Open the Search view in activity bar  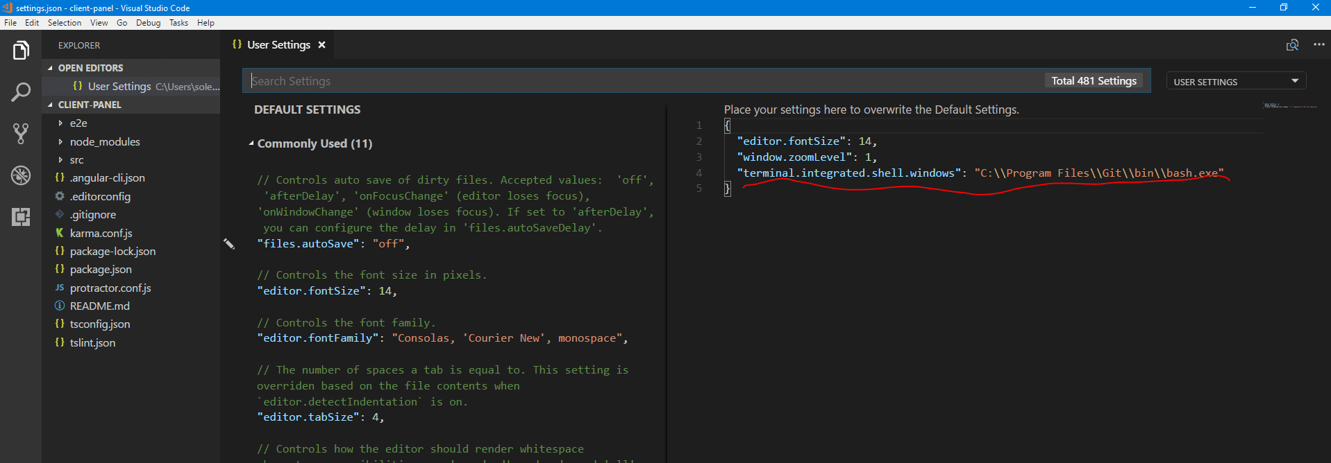(21, 92)
